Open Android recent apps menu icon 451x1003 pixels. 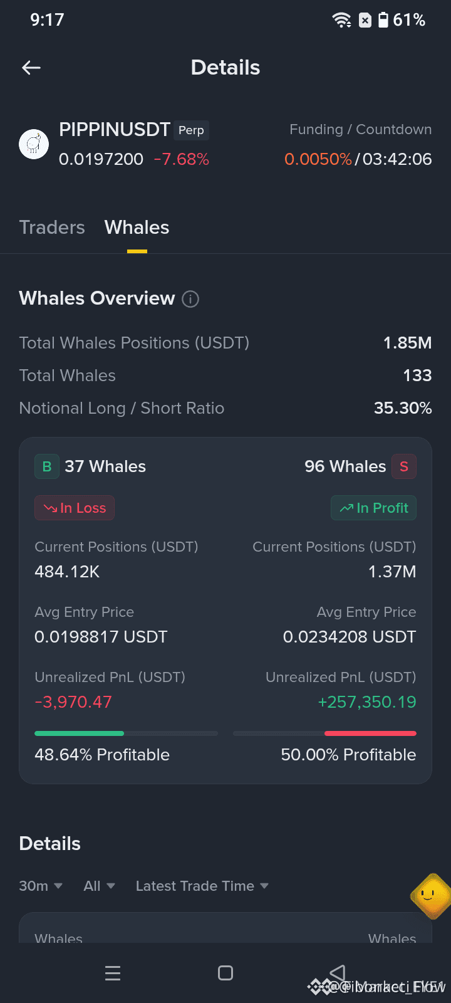click(x=113, y=973)
